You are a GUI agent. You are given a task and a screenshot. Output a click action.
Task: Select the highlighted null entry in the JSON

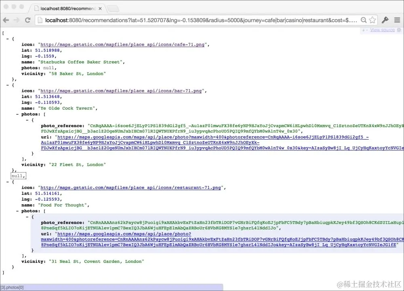[x=18, y=176]
